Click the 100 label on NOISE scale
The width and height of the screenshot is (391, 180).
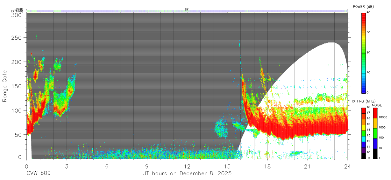381,137
